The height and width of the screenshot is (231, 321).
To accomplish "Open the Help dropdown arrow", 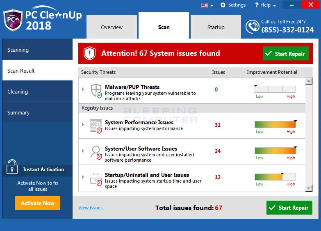I will (274, 5).
